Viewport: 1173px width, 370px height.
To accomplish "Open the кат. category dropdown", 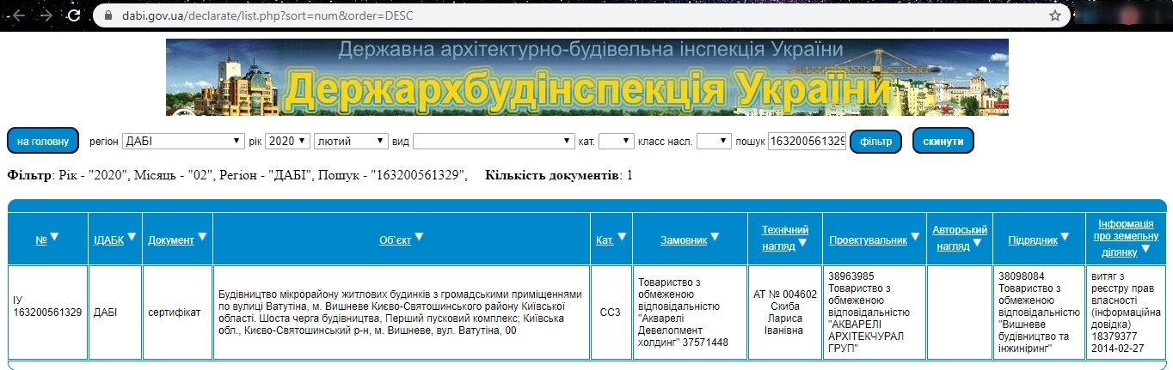I will (616, 141).
